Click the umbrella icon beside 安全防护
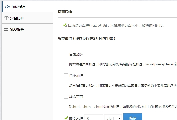 click(6, 18)
